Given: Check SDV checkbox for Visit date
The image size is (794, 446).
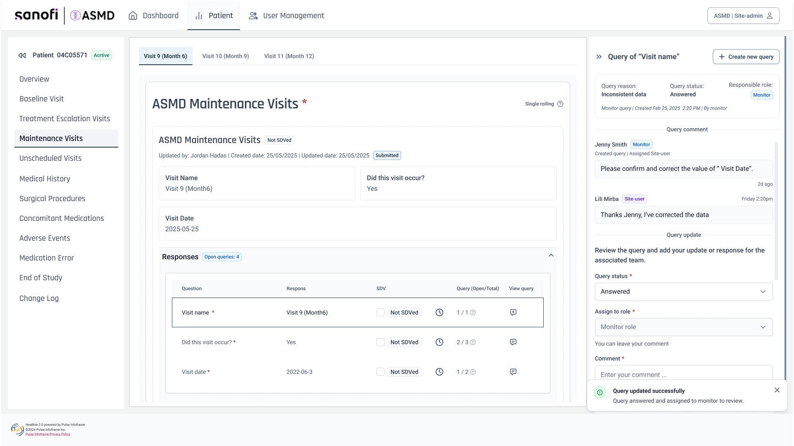Looking at the screenshot, I should [x=381, y=372].
